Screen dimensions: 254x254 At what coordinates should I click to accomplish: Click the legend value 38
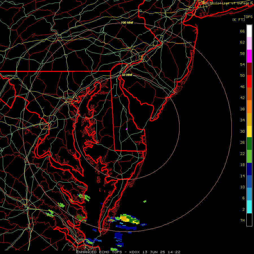242,109
